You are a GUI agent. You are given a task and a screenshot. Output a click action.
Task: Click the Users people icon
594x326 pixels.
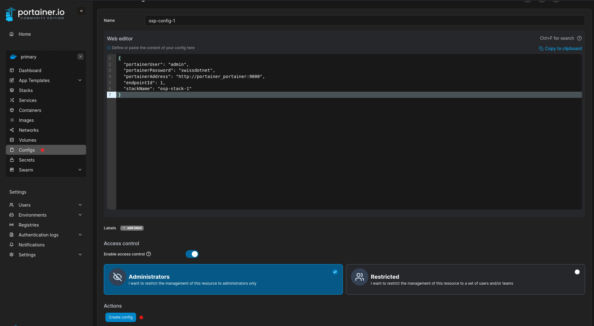pyautogui.click(x=12, y=205)
